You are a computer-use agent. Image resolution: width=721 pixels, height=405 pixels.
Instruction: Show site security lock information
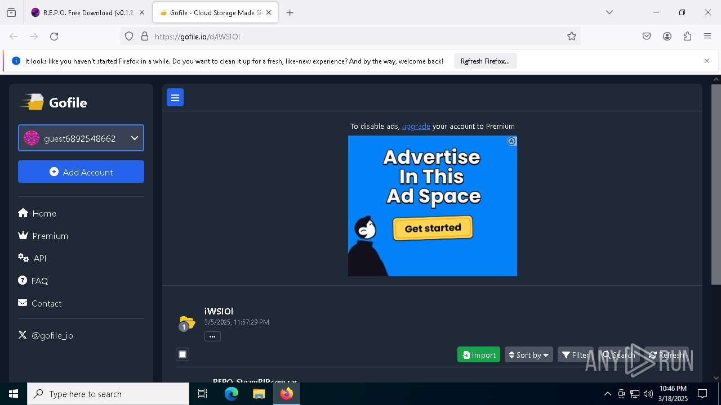tap(145, 37)
